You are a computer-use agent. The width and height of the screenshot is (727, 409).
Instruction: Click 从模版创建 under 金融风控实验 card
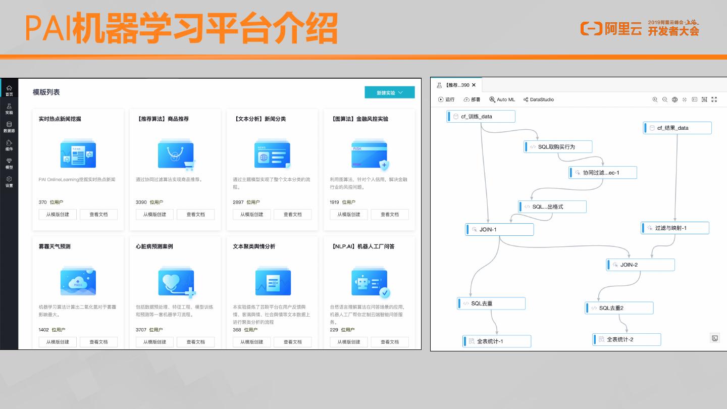[349, 215]
